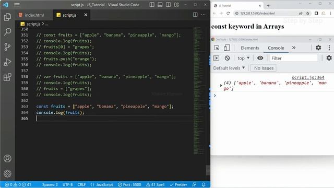This screenshot has width=334, height=188.
Task: Open the Source Control view
Action: 7,46
